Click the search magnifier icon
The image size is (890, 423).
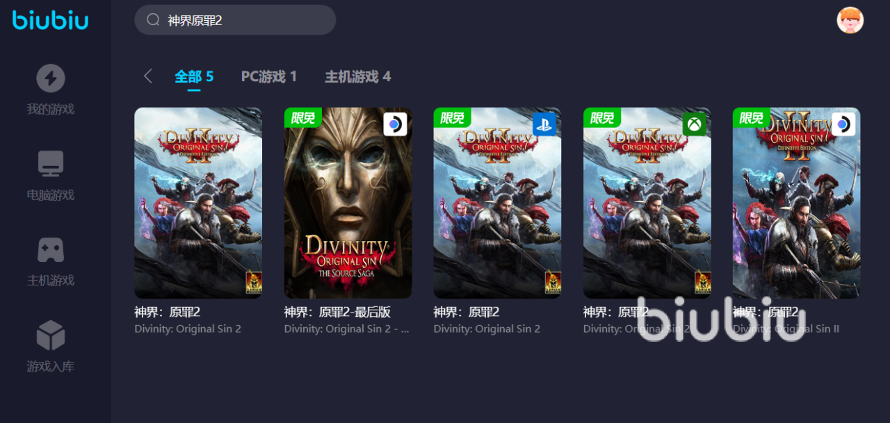[154, 20]
